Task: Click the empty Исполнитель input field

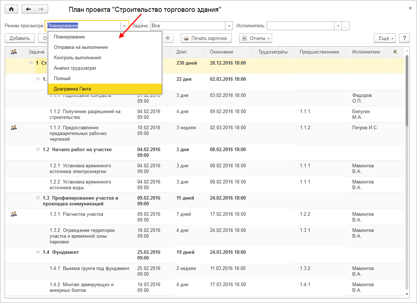Action: click(301, 26)
